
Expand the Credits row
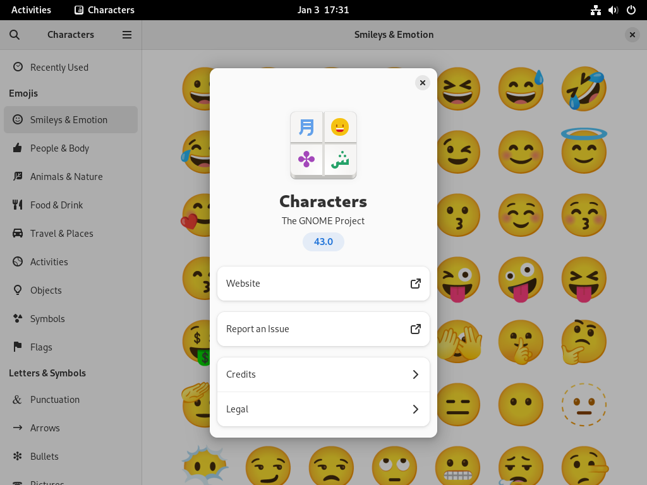[323, 374]
